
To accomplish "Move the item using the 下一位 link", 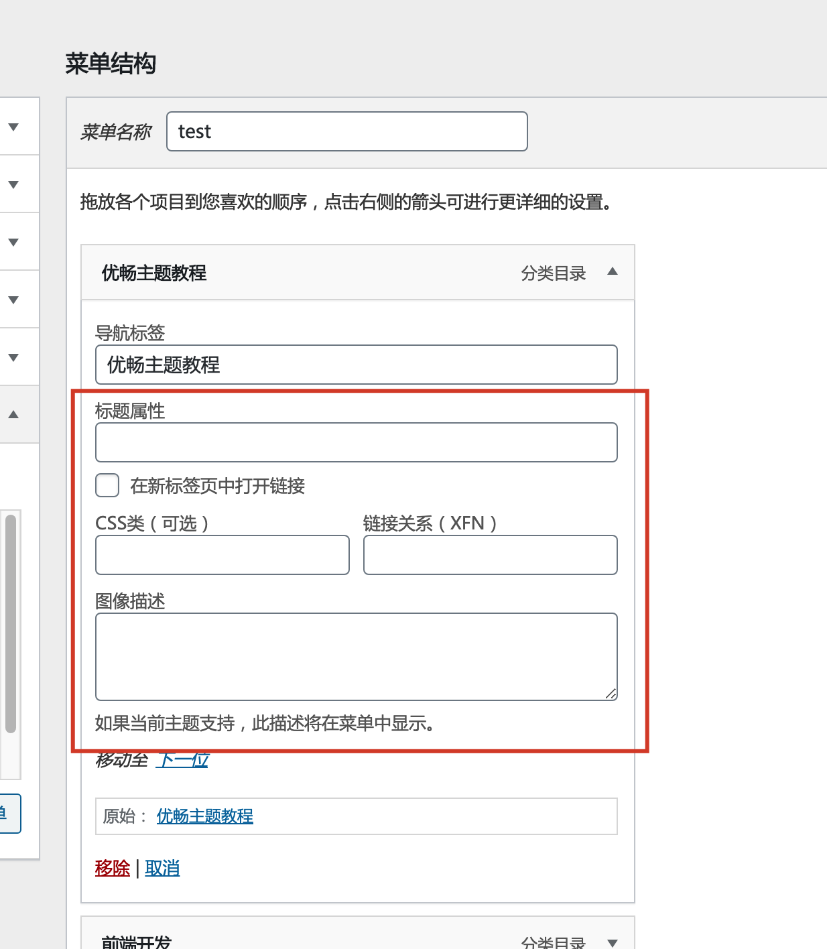I will point(182,760).
